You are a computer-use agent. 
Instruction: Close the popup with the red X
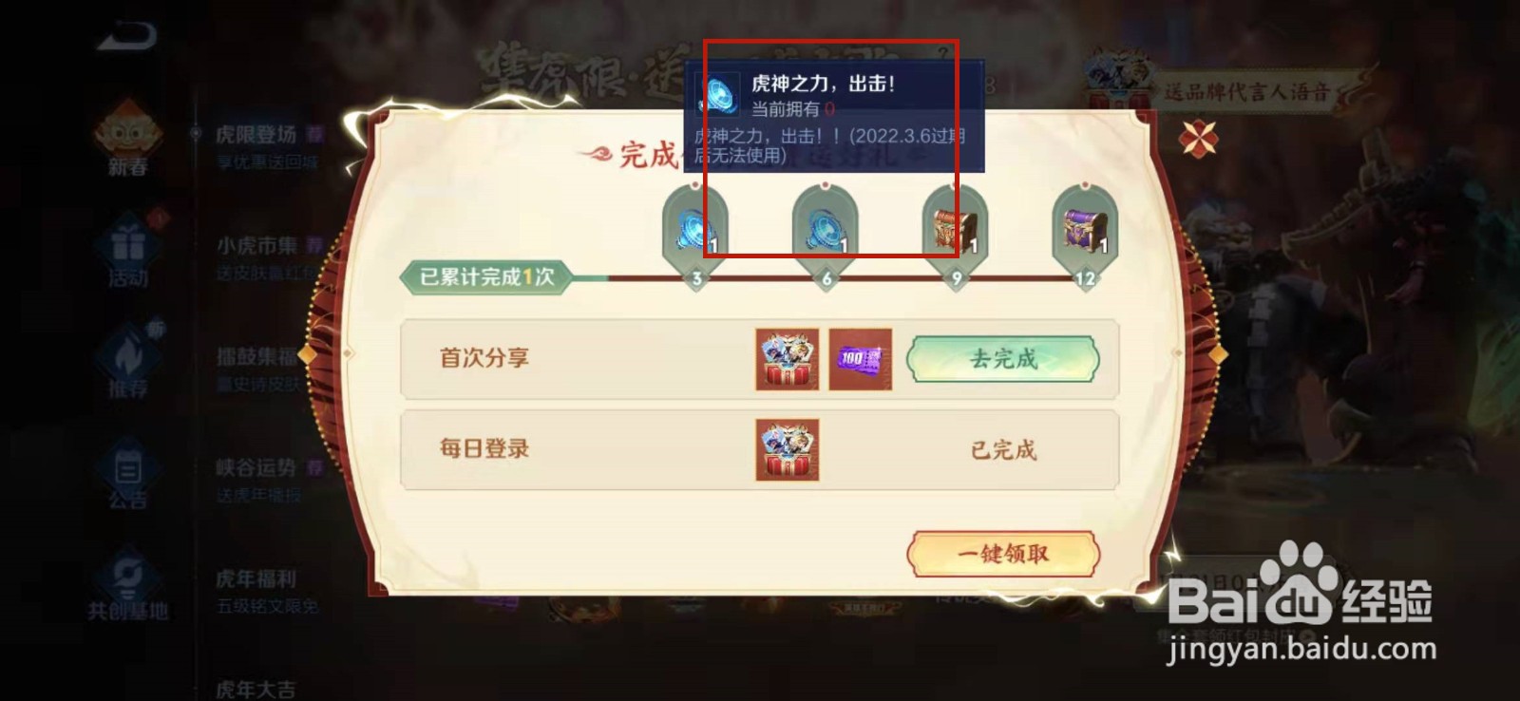point(1199,140)
